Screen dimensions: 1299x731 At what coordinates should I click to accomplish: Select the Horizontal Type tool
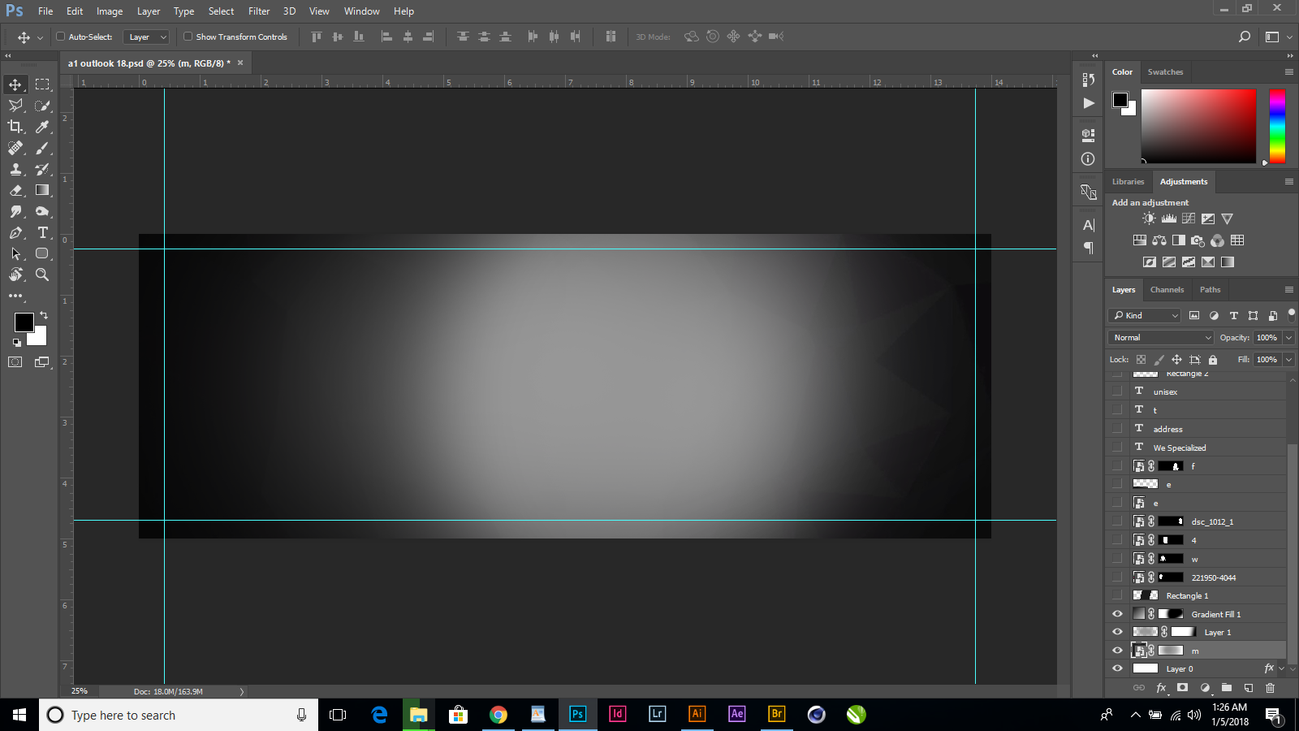[42, 232]
